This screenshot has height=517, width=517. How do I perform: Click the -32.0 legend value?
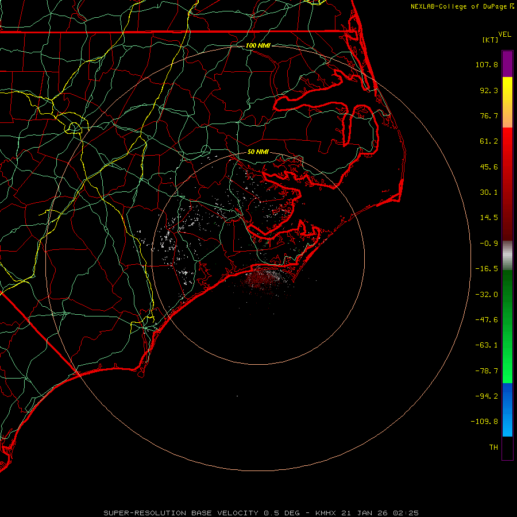point(487,295)
